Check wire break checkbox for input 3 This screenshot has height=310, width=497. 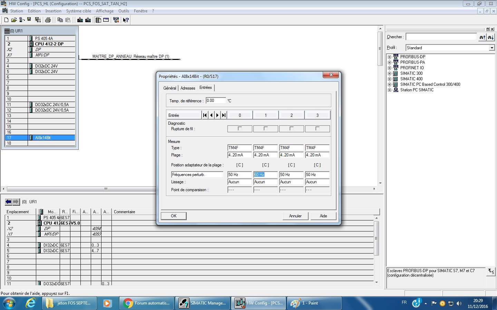click(x=318, y=129)
